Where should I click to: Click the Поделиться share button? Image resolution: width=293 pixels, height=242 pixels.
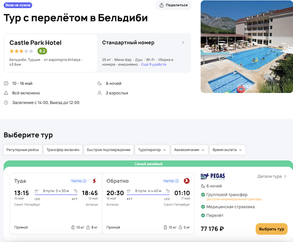coord(173,5)
